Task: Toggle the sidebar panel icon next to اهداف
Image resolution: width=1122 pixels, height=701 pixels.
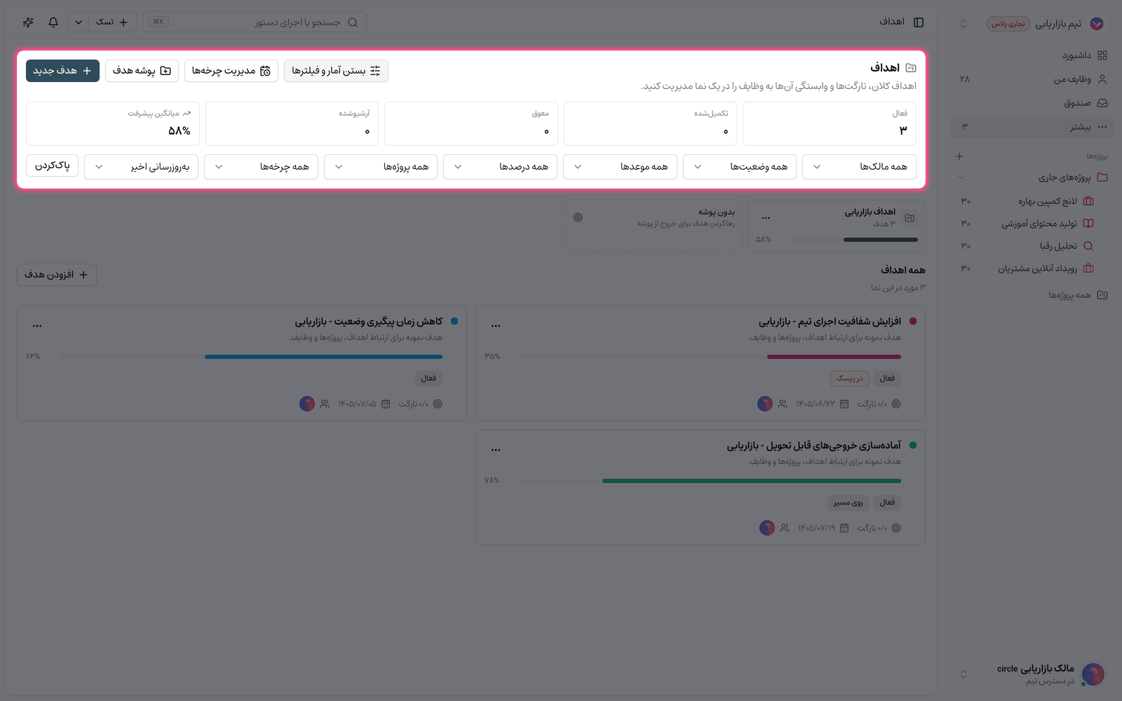Action: pos(919,22)
